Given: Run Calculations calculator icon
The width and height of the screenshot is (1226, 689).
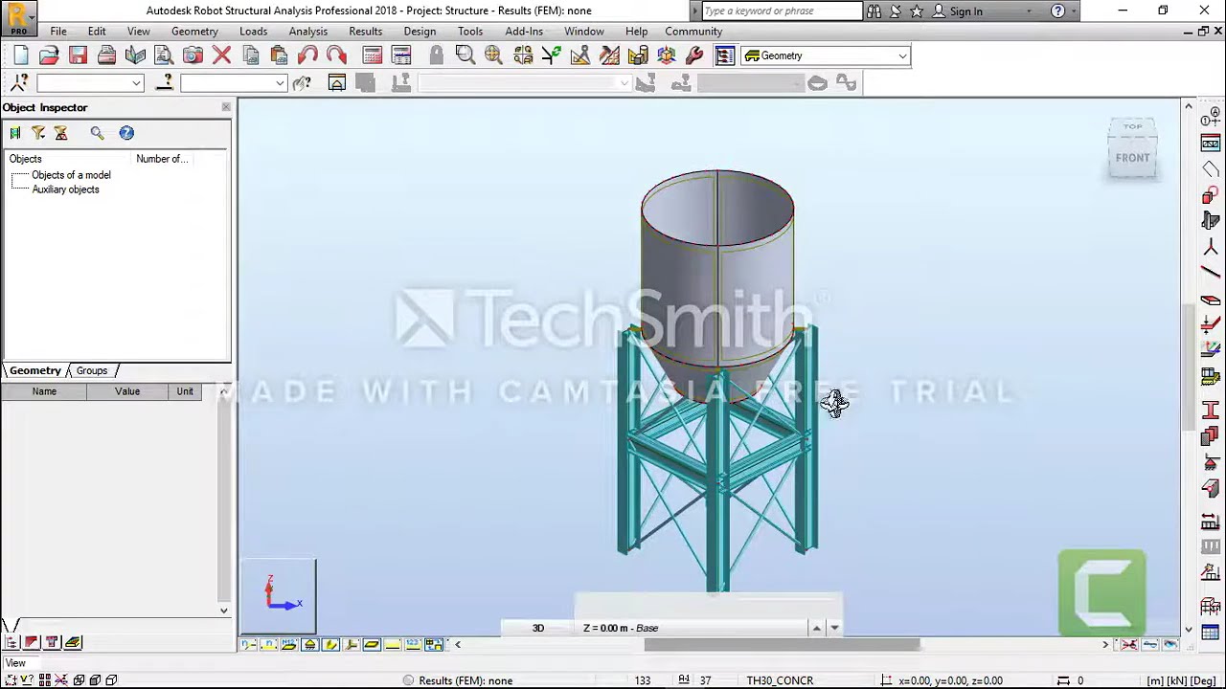Looking at the screenshot, I should pos(373,56).
